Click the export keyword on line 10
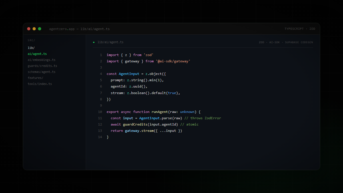Screen dimensions: 343x193 click(x=113, y=112)
